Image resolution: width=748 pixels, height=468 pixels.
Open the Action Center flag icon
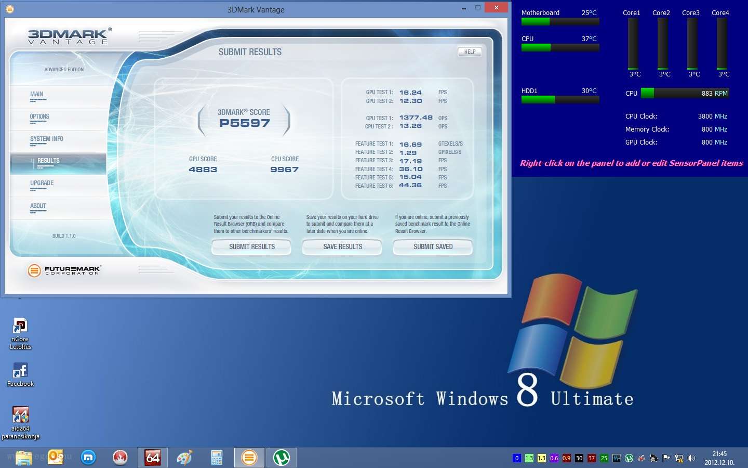(666, 458)
